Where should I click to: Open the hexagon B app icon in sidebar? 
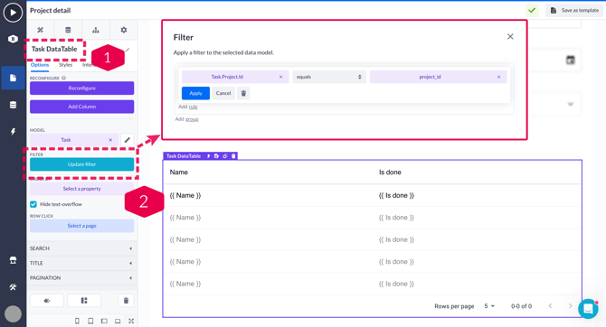pyautogui.click(x=13, y=39)
